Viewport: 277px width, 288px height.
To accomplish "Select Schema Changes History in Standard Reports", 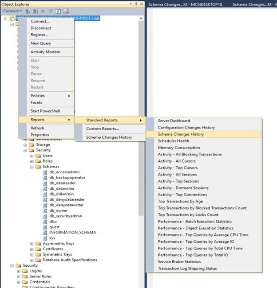I will (x=204, y=134).
